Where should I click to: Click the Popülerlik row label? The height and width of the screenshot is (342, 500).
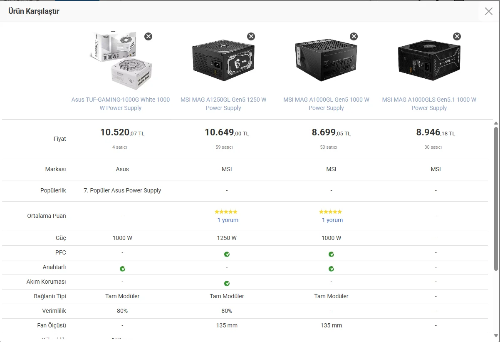click(x=53, y=190)
